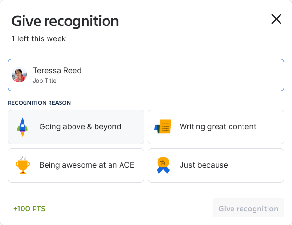Select the Going above & beyond reason
This screenshot has height=225, width=292.
[76, 127]
